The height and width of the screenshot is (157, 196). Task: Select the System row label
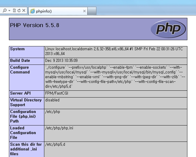pyautogui.click(x=17, y=49)
